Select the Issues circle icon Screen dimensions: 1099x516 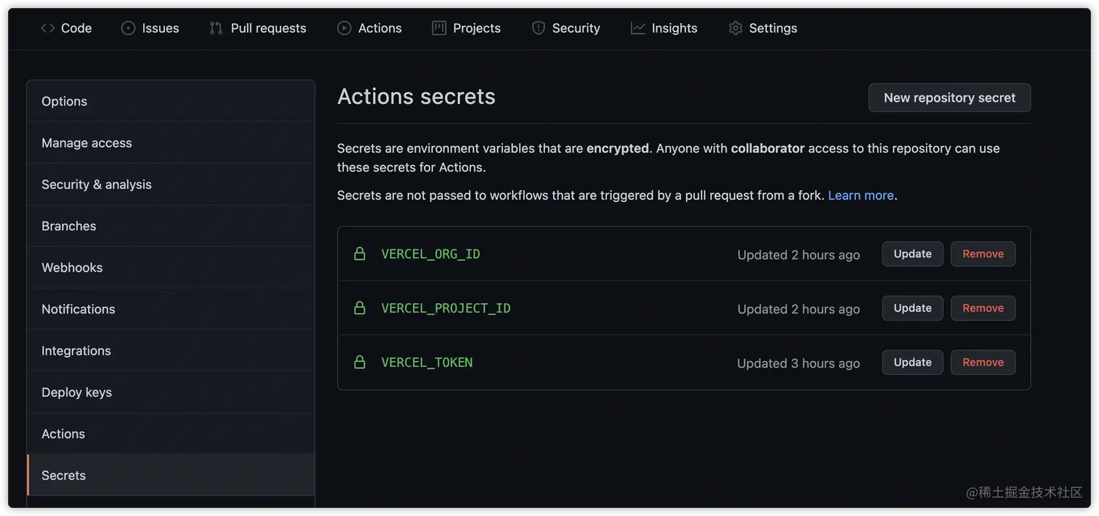coord(126,28)
